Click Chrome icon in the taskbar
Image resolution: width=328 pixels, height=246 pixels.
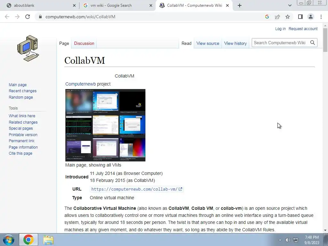click(29, 240)
